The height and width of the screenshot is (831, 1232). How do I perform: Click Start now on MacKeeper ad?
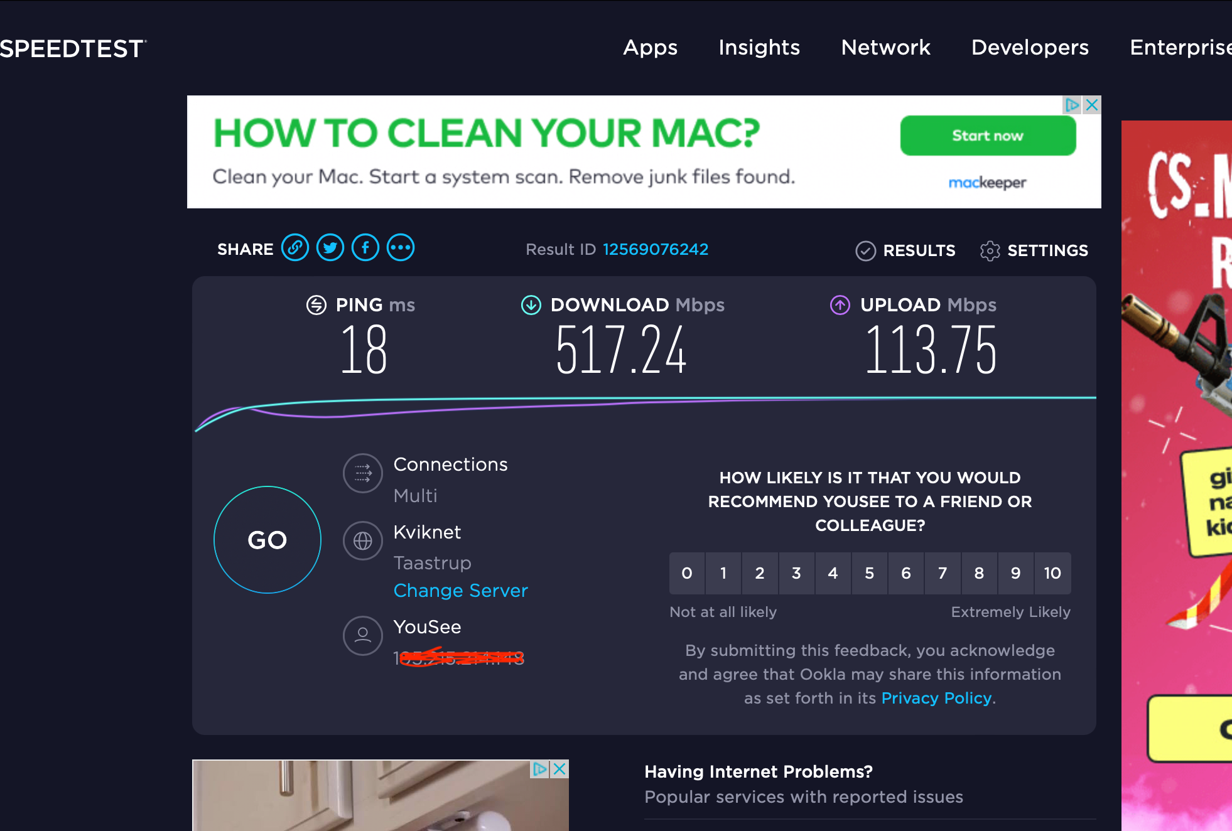[988, 136]
